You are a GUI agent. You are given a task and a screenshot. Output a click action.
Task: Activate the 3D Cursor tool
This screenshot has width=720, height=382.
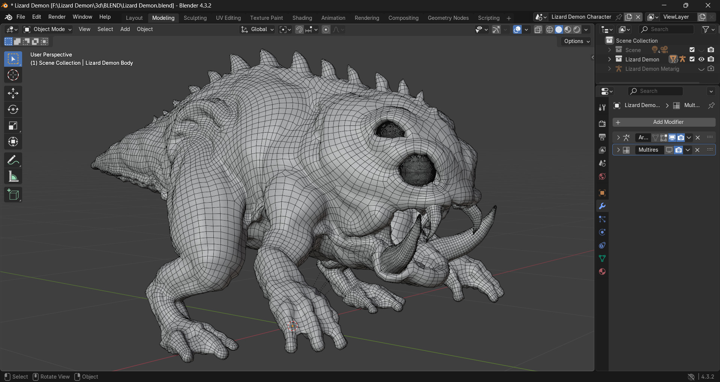click(x=13, y=75)
